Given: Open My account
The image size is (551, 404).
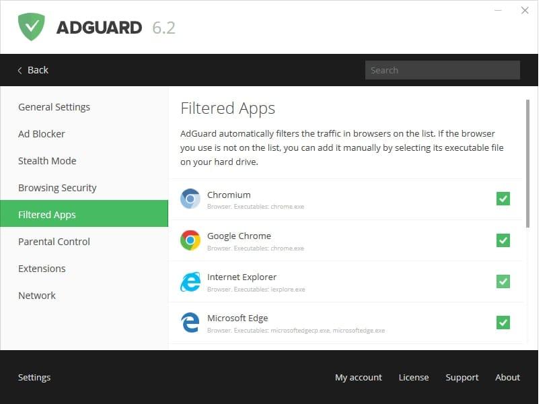Looking at the screenshot, I should (358, 377).
